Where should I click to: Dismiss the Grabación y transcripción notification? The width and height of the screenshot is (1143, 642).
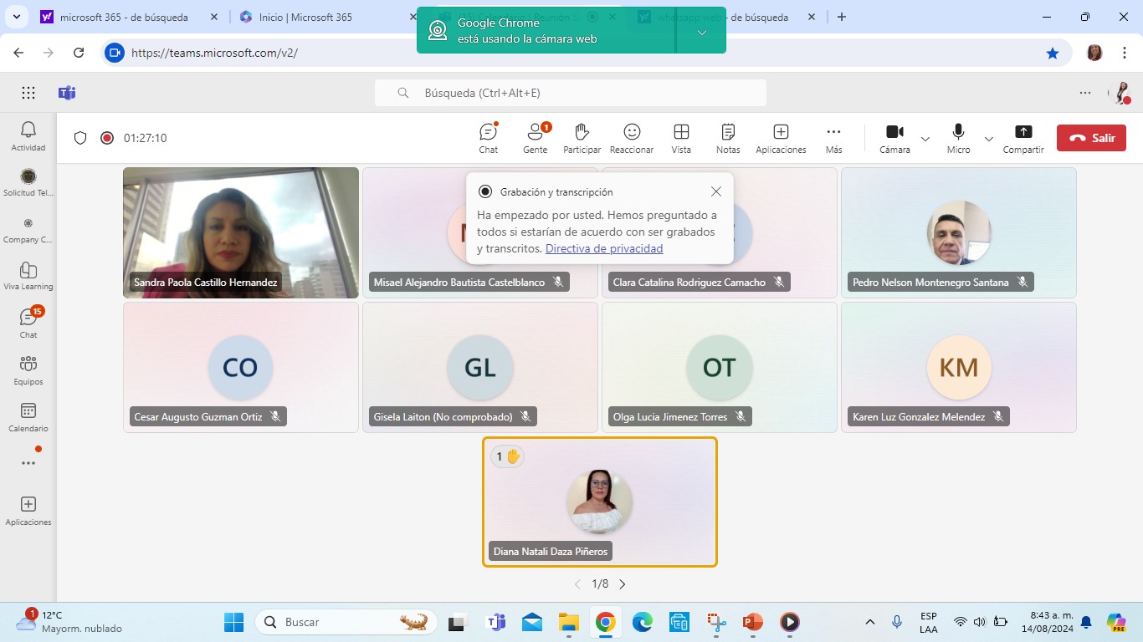tap(715, 191)
